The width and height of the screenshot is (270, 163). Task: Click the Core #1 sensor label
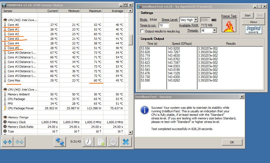[13, 29]
